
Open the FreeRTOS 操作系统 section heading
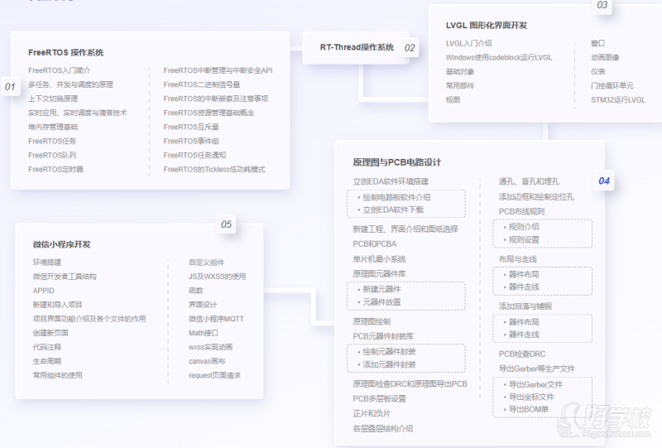(66, 53)
